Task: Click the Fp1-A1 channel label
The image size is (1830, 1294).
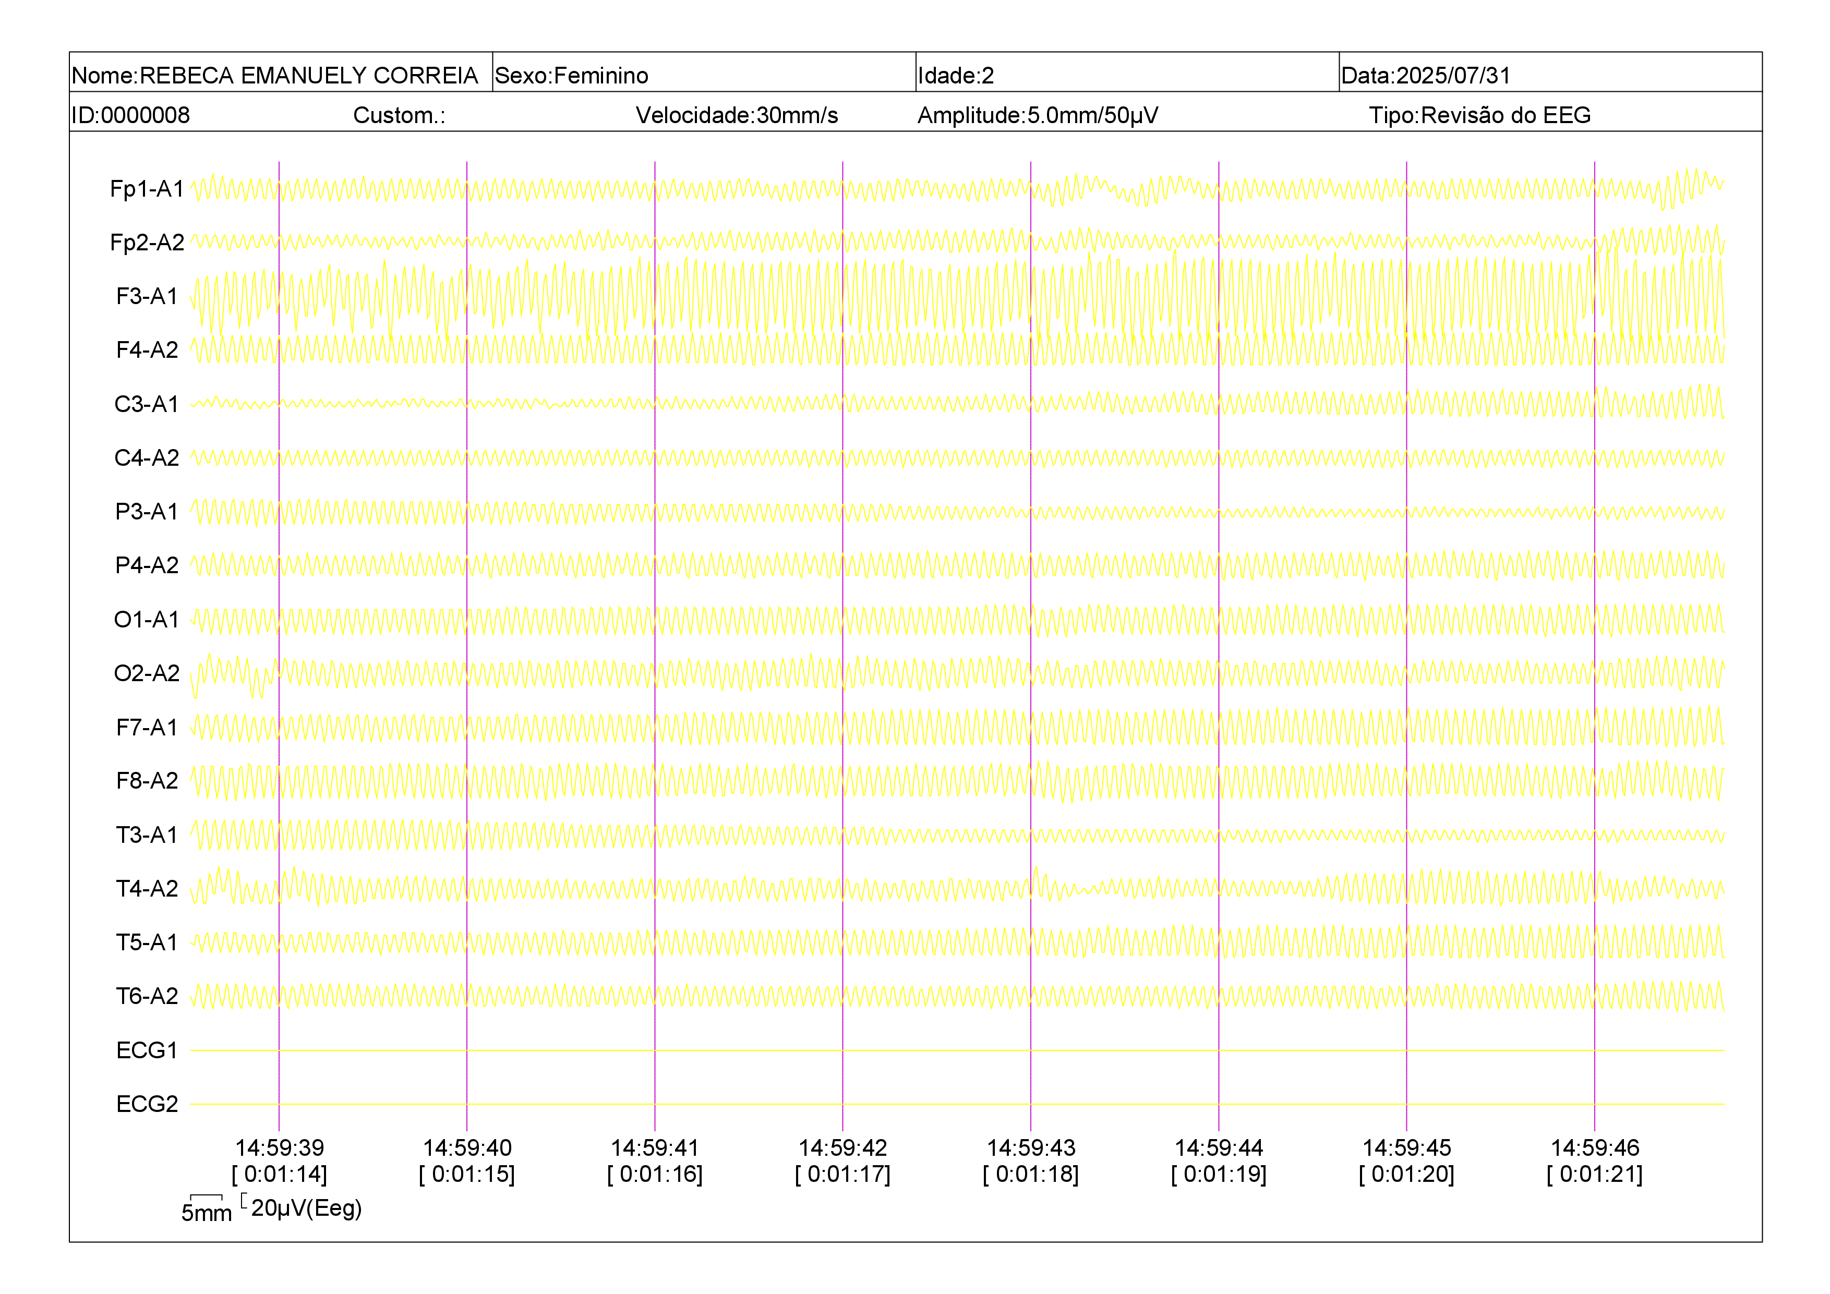Action: pos(147,189)
